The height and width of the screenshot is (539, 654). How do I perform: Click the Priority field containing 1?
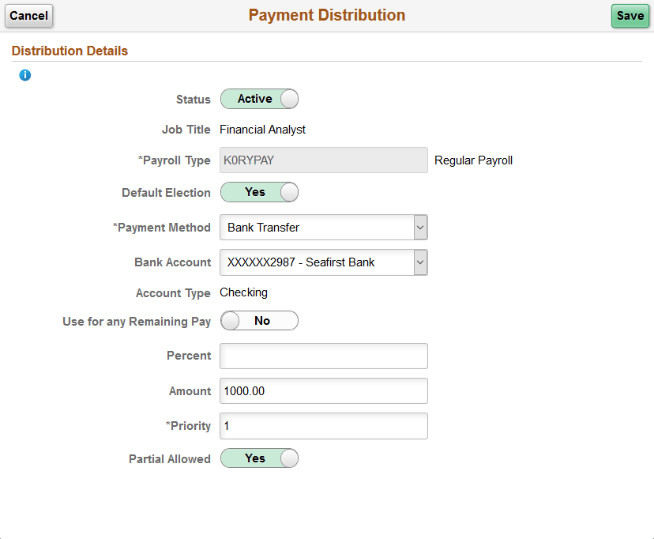323,426
